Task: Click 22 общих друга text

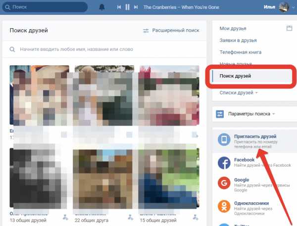Action: (92, 221)
